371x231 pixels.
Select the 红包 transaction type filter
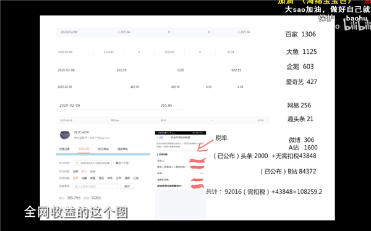(136, 178)
